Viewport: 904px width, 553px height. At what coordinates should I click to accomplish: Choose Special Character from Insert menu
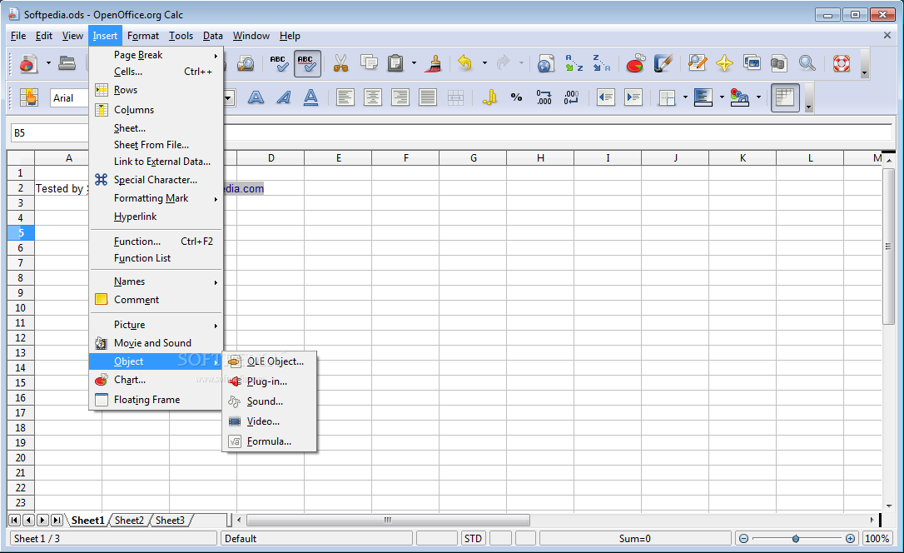pos(156,180)
